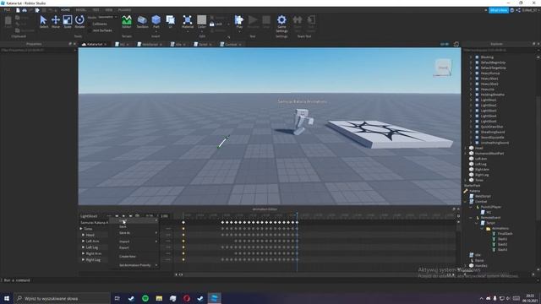
Task: Open the UI builder icon
Action: [170, 21]
